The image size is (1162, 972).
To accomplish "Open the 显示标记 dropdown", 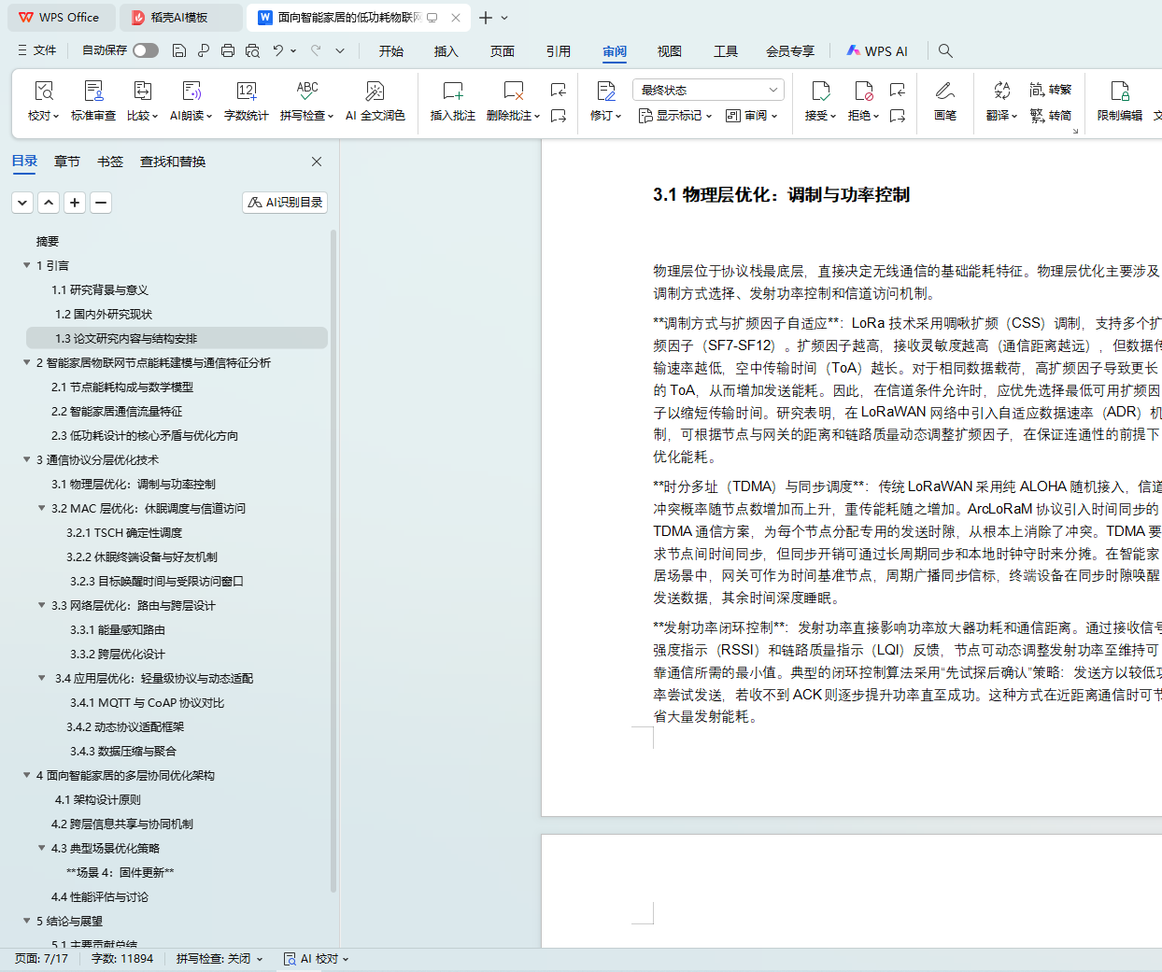I will point(674,116).
